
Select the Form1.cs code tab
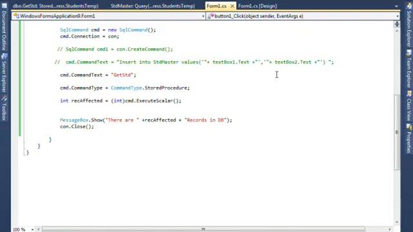coord(217,6)
